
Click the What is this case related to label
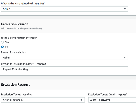coord(23,4)
